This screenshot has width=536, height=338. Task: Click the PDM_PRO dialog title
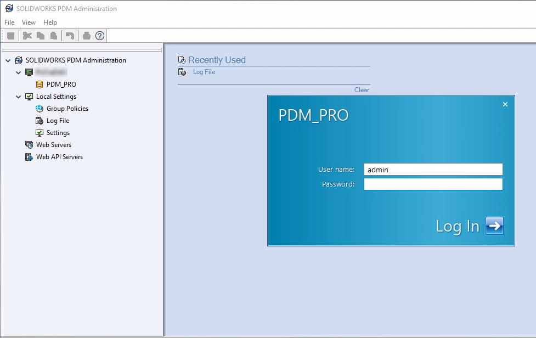313,116
